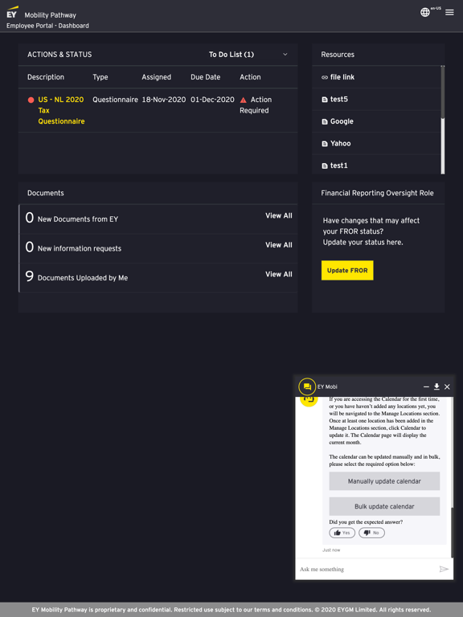The height and width of the screenshot is (617, 463).
Task: Click the document icon next to test5
Action: click(x=325, y=100)
